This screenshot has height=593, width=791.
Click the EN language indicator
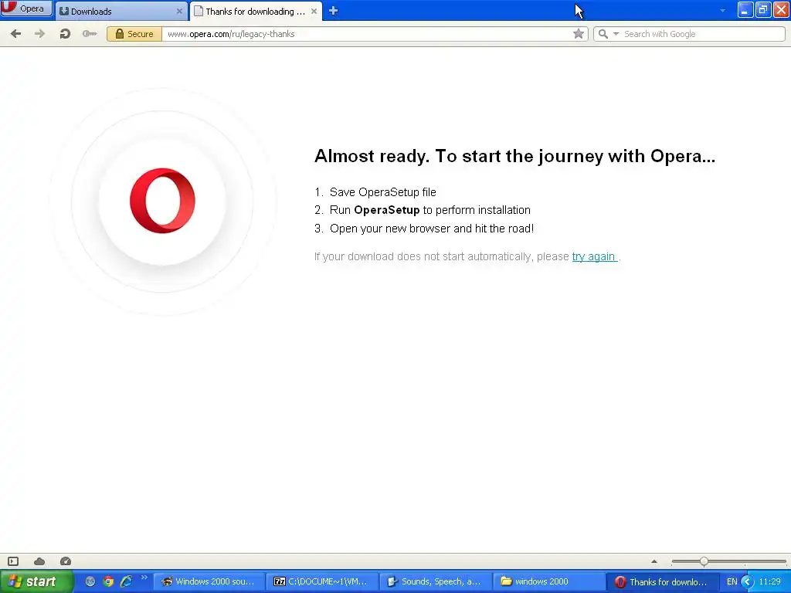pyautogui.click(x=732, y=582)
